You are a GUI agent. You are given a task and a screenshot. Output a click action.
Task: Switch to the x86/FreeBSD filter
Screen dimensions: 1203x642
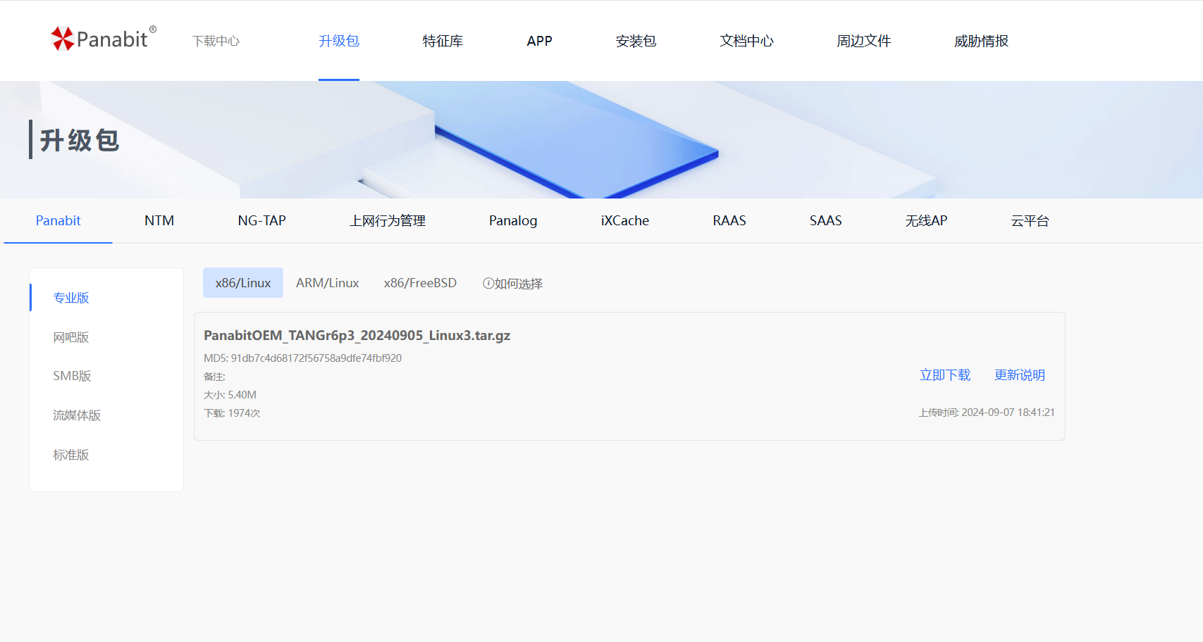coord(420,282)
